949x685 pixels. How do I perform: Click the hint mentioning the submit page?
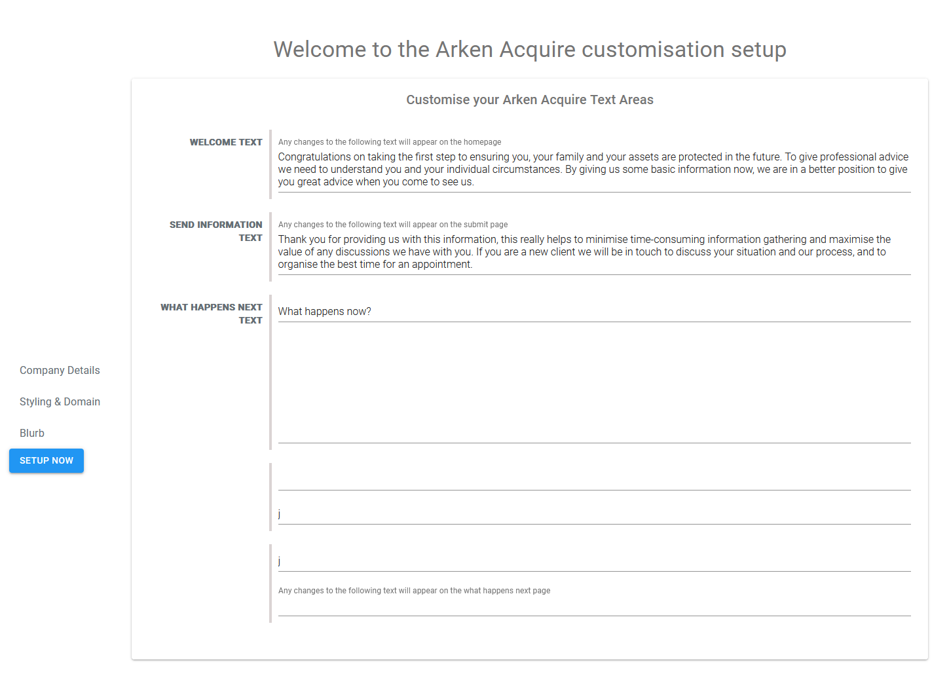tap(392, 225)
